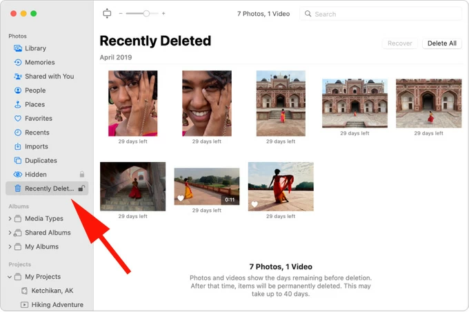The width and height of the screenshot is (469, 312).
Task: Click the Delete All button
Action: pyautogui.click(x=441, y=43)
